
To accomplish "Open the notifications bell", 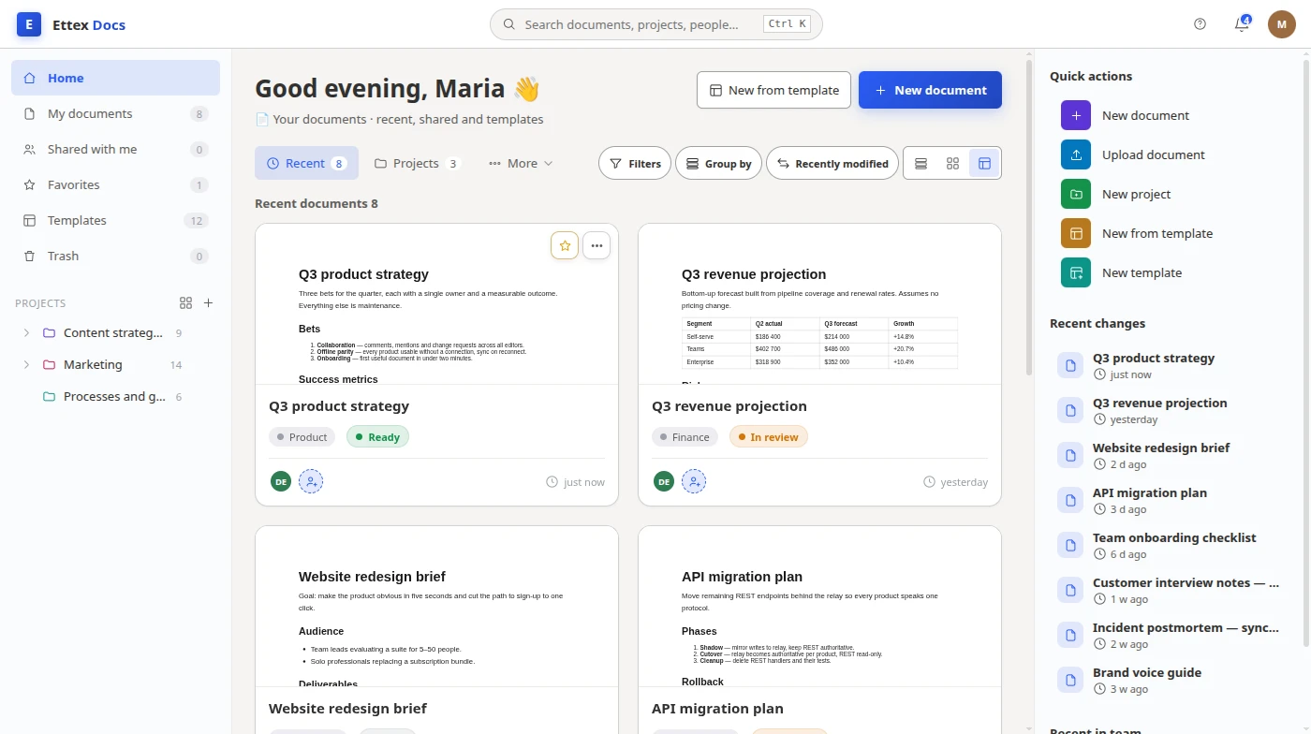I will pos(1242,24).
